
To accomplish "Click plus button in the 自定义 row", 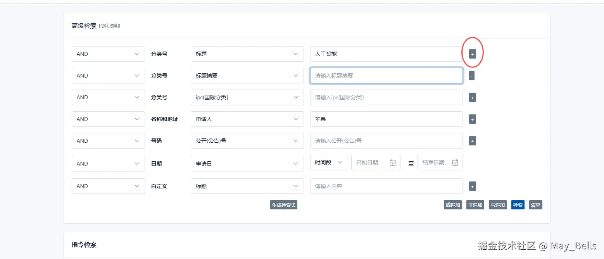I will tap(472, 186).
